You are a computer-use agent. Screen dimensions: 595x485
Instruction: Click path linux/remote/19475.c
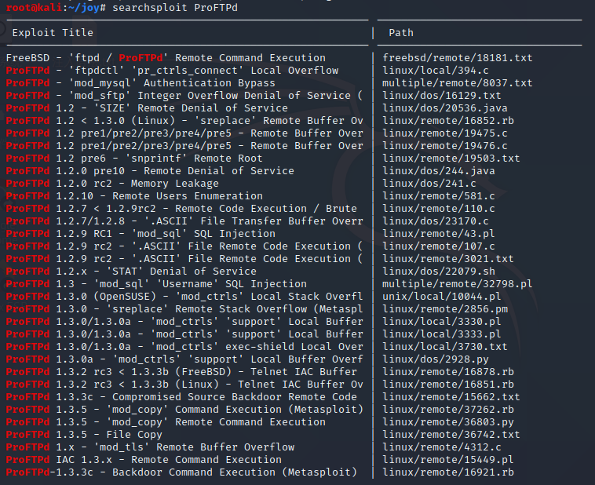pos(445,133)
